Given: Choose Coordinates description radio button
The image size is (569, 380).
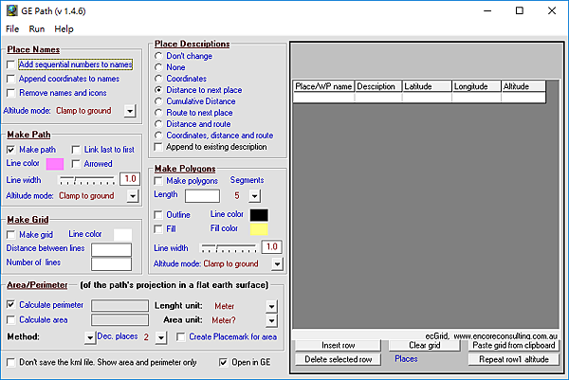Looking at the screenshot, I should 158,79.
